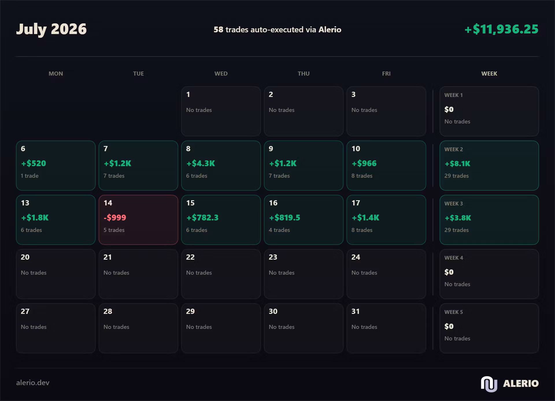Click the Alerio logo icon
This screenshot has height=401, width=555.
[489, 384]
